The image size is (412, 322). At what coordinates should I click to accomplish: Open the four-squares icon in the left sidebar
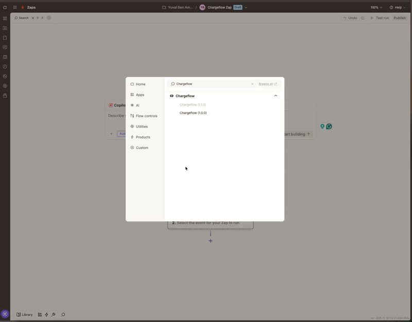(x=5, y=19)
